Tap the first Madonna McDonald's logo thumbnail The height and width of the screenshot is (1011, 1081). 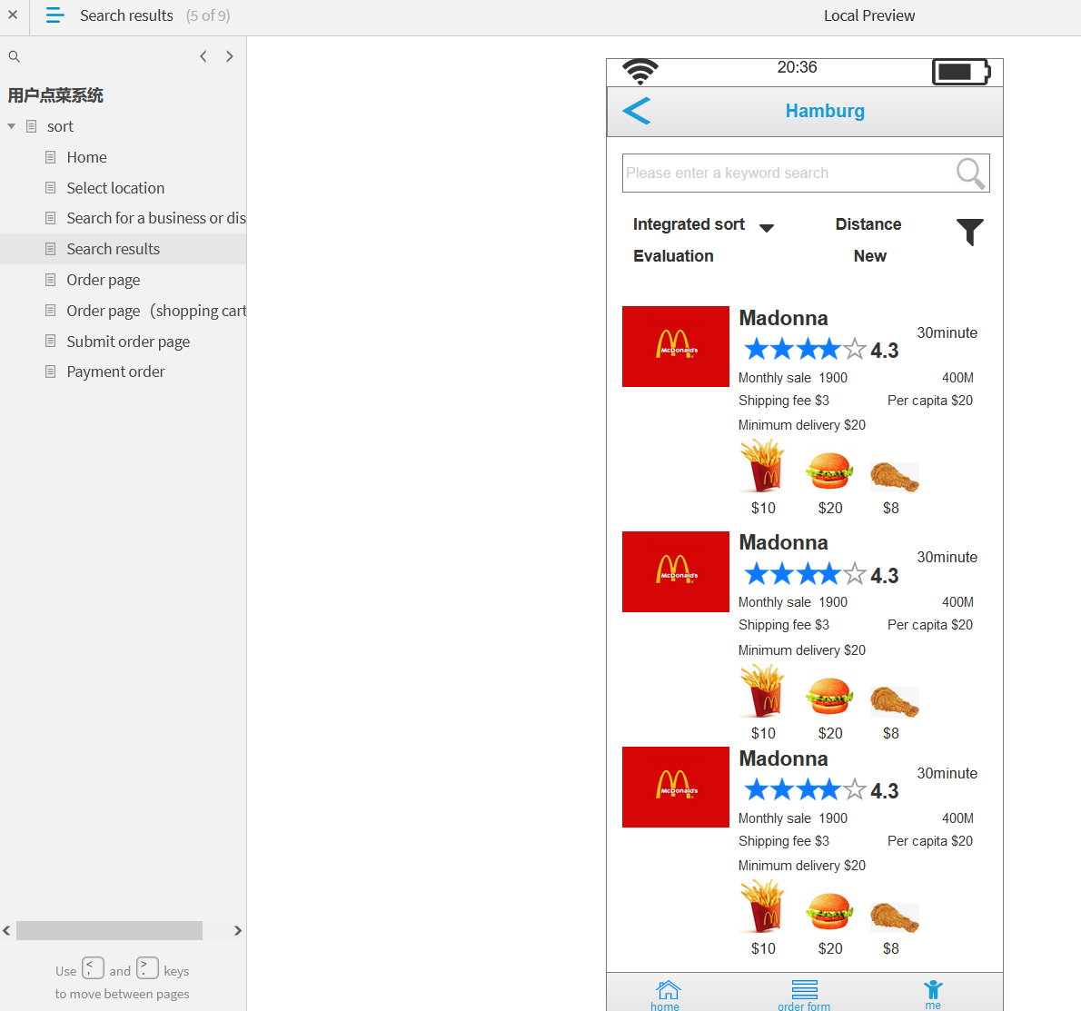coord(676,347)
